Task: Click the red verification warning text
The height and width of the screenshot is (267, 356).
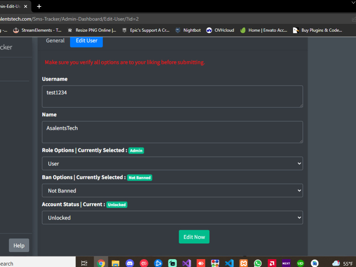Action: [x=125, y=62]
